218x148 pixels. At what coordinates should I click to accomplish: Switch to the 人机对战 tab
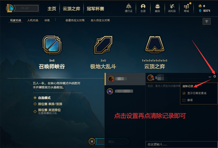[33, 20]
